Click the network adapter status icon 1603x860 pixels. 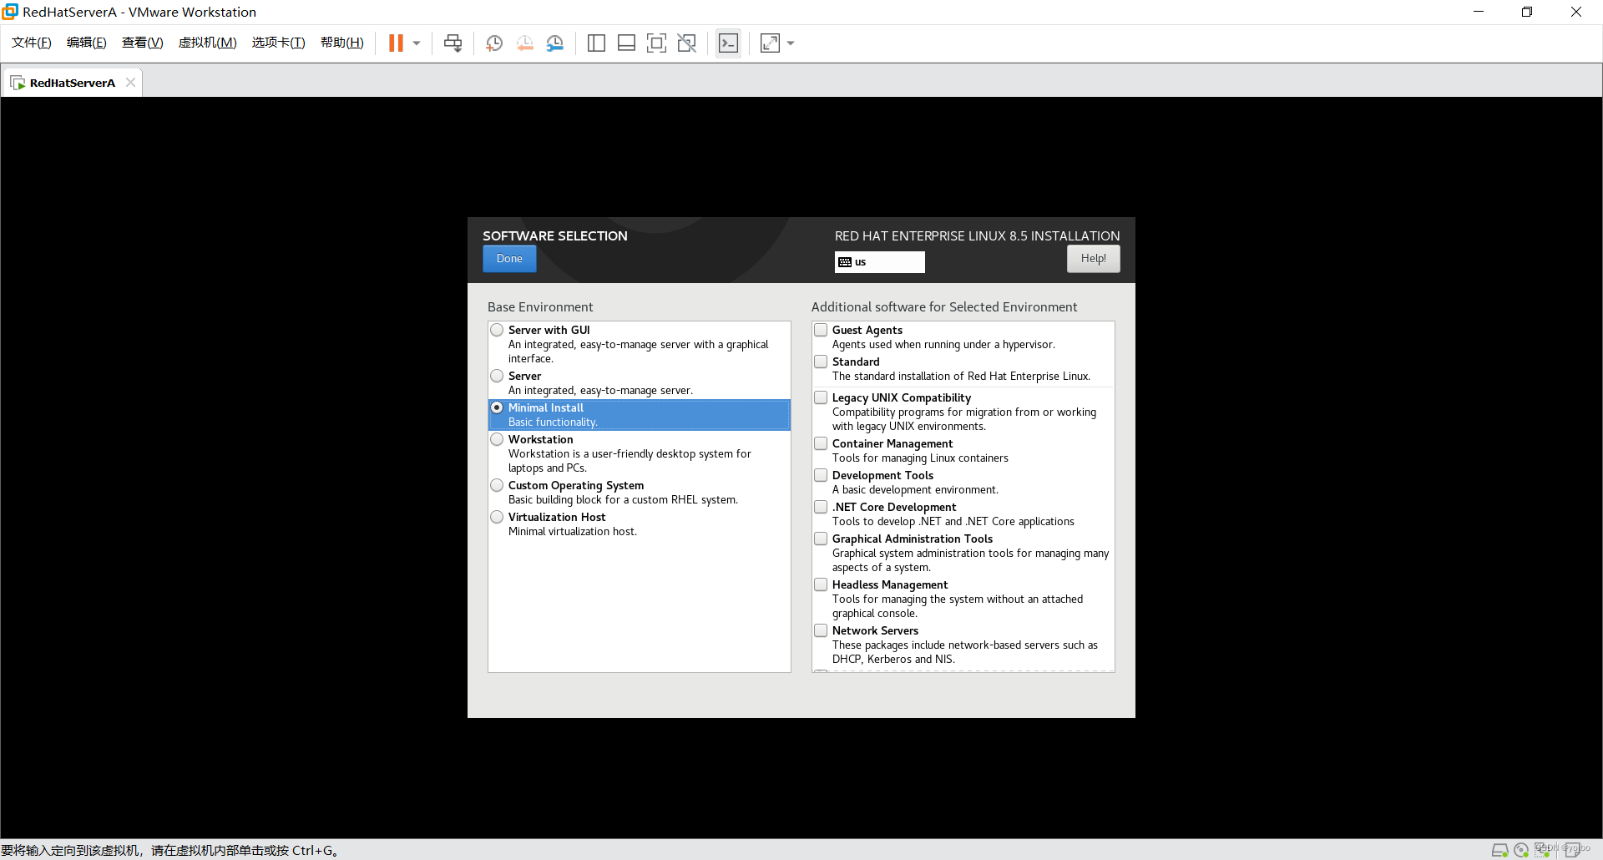click(1543, 850)
